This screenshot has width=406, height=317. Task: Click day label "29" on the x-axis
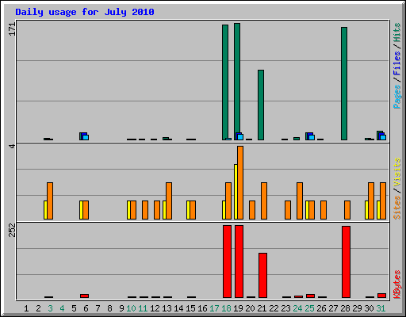coord(357,308)
